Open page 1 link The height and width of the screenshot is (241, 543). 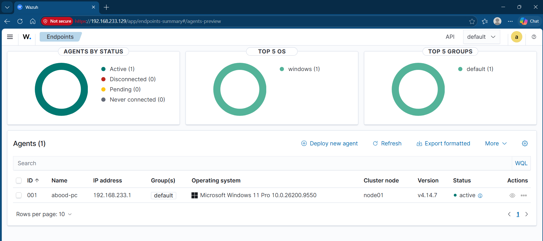pyautogui.click(x=518, y=214)
